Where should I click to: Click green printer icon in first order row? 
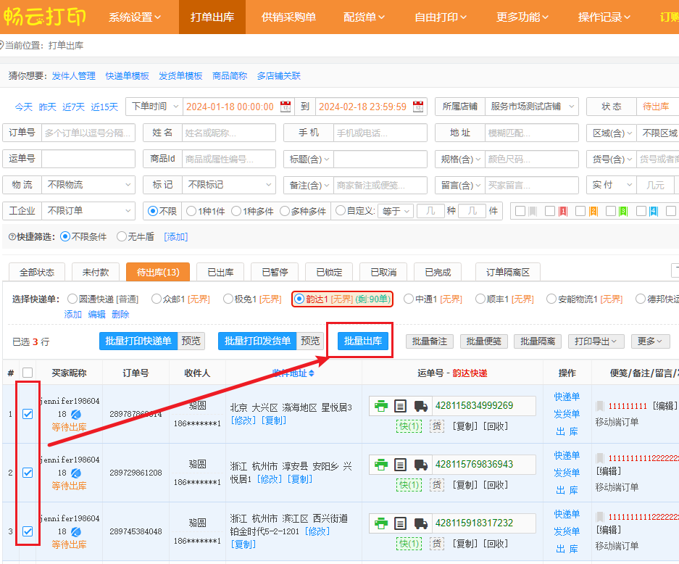click(381, 406)
